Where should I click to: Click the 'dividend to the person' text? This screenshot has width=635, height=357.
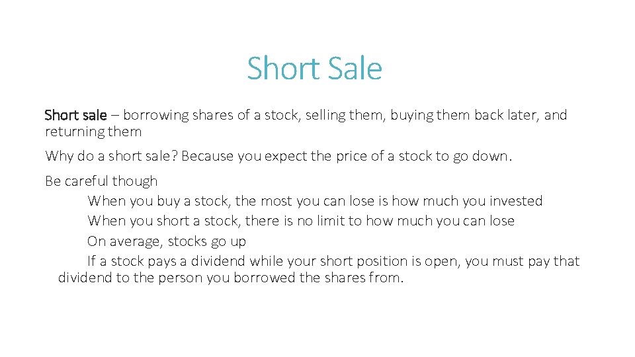130,278
